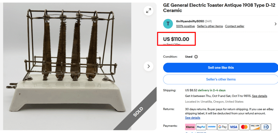This screenshot has width=278, height=133.
Task: Click the "Contact seller" link
Action: pos(235,26)
